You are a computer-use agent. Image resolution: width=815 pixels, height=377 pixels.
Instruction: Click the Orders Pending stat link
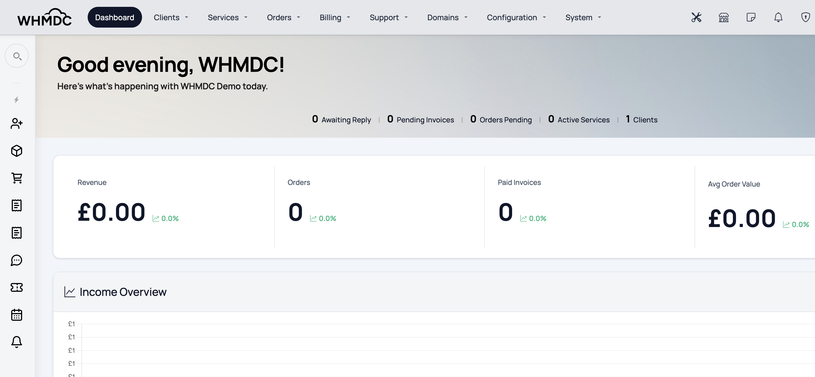tap(501, 119)
